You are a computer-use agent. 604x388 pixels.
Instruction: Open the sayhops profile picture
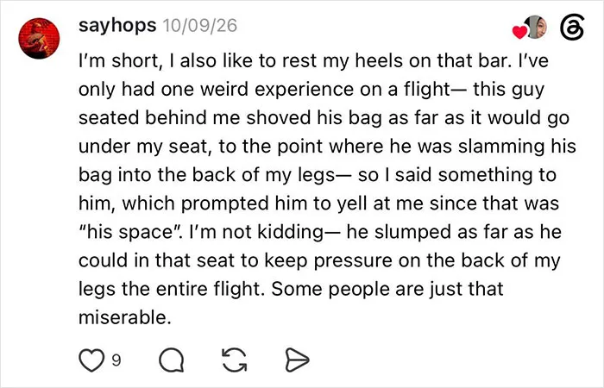[x=39, y=38]
